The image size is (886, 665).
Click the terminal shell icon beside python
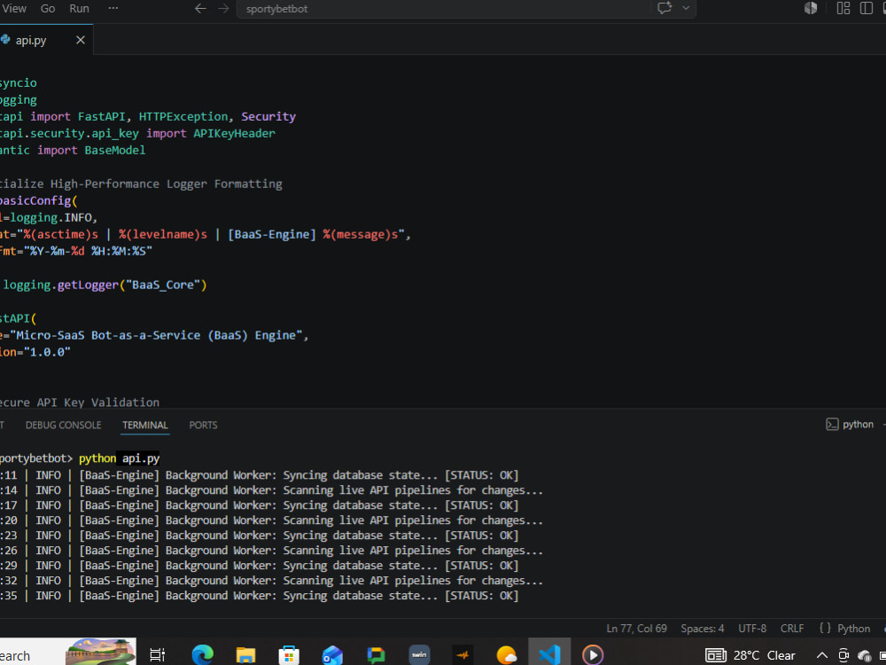pos(832,424)
